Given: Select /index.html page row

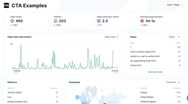Looking at the screenshot, I should [155, 65].
